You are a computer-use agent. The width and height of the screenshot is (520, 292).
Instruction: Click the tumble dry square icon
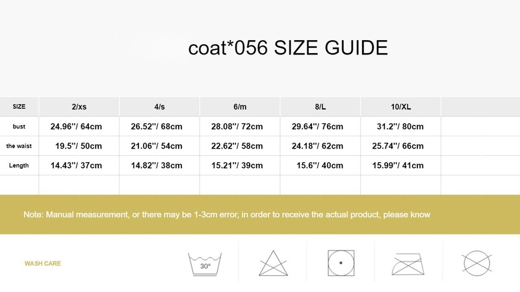click(x=341, y=263)
